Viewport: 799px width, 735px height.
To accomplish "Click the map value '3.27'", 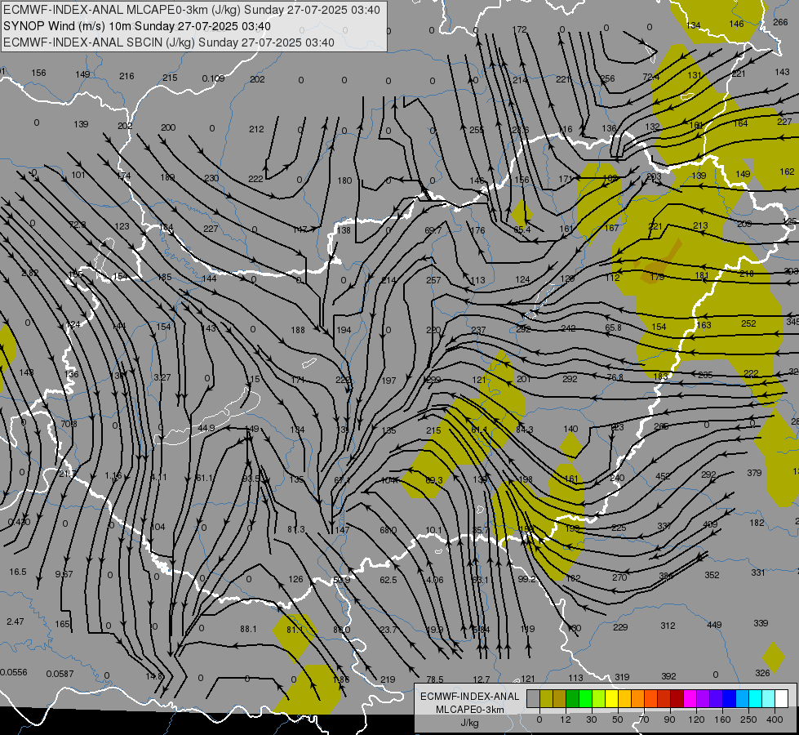I will [x=162, y=377].
